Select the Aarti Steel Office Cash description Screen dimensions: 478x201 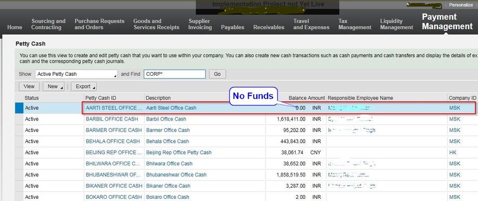172,108
